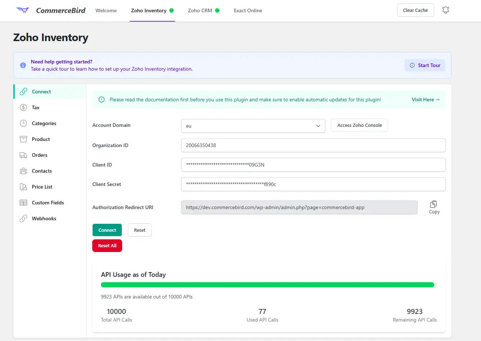Click the CommerceBird logo icon
This screenshot has width=481, height=341.
coord(22,10)
